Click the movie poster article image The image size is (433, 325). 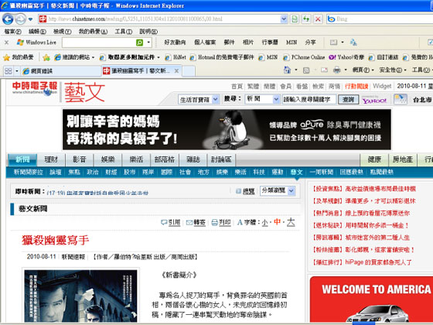click(x=80, y=296)
